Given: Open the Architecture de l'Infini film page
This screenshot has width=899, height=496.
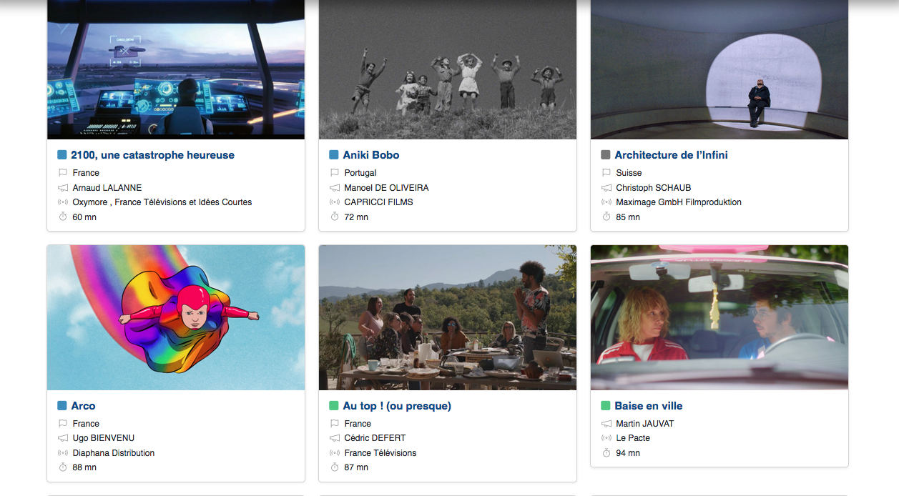Looking at the screenshot, I should pyautogui.click(x=671, y=155).
